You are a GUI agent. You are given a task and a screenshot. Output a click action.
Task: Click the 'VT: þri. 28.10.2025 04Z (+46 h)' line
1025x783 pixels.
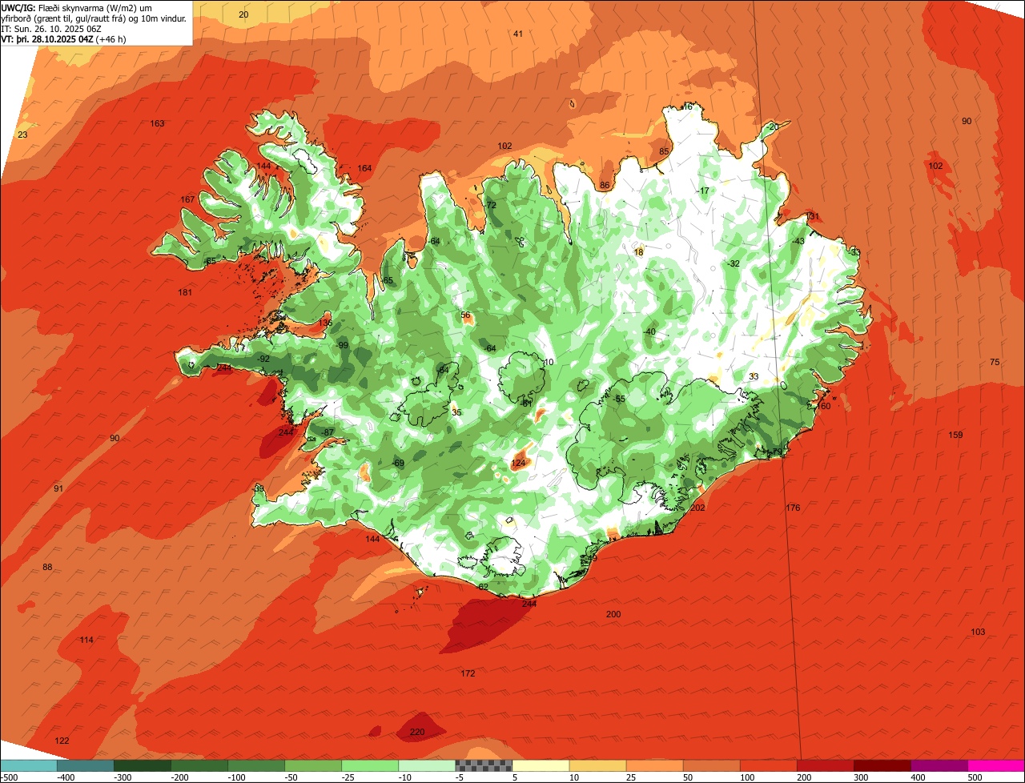63,38
